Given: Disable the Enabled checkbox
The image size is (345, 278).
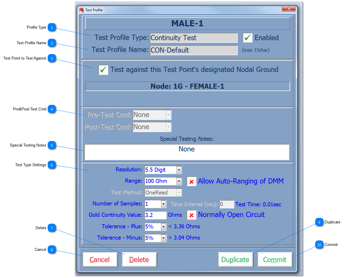Looking at the screenshot, I should pyautogui.click(x=248, y=38).
